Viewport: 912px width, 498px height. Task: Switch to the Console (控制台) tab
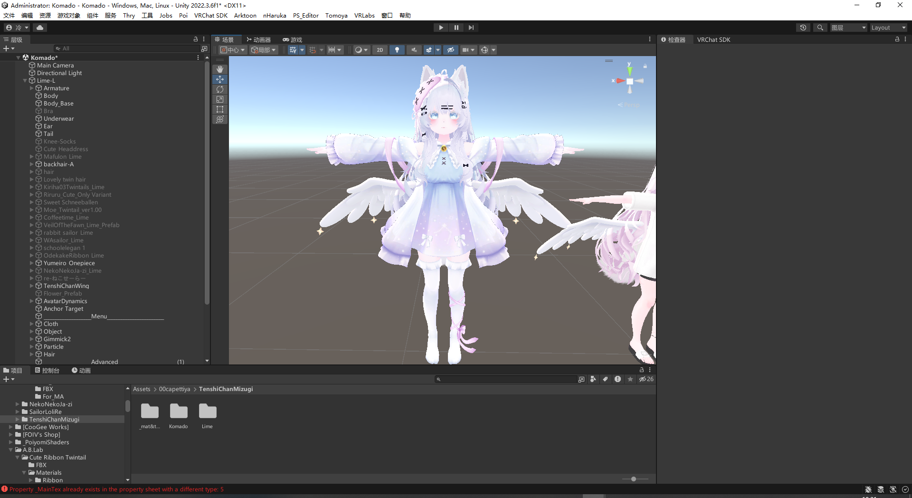(x=47, y=371)
